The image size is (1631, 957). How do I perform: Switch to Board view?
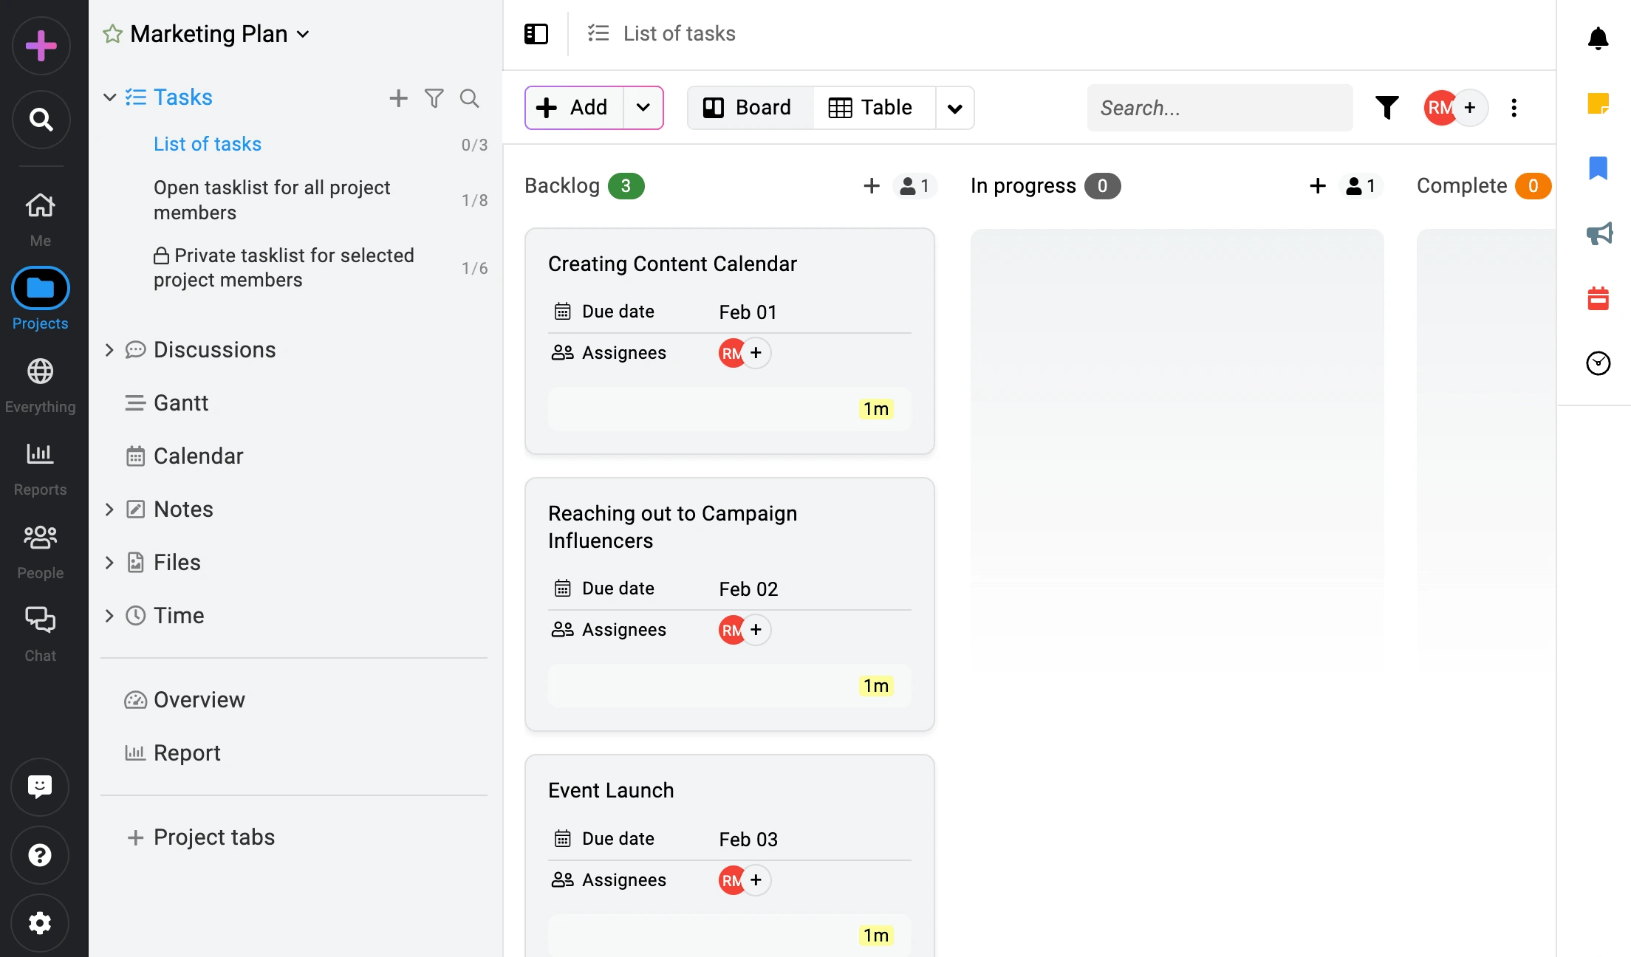(x=750, y=108)
